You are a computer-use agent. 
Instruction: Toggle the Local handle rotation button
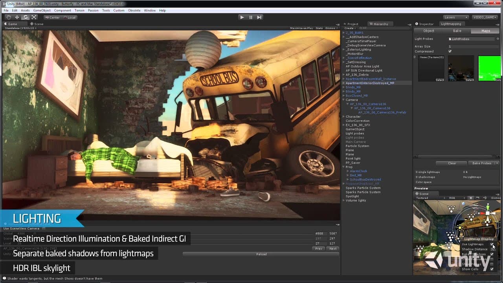click(69, 17)
